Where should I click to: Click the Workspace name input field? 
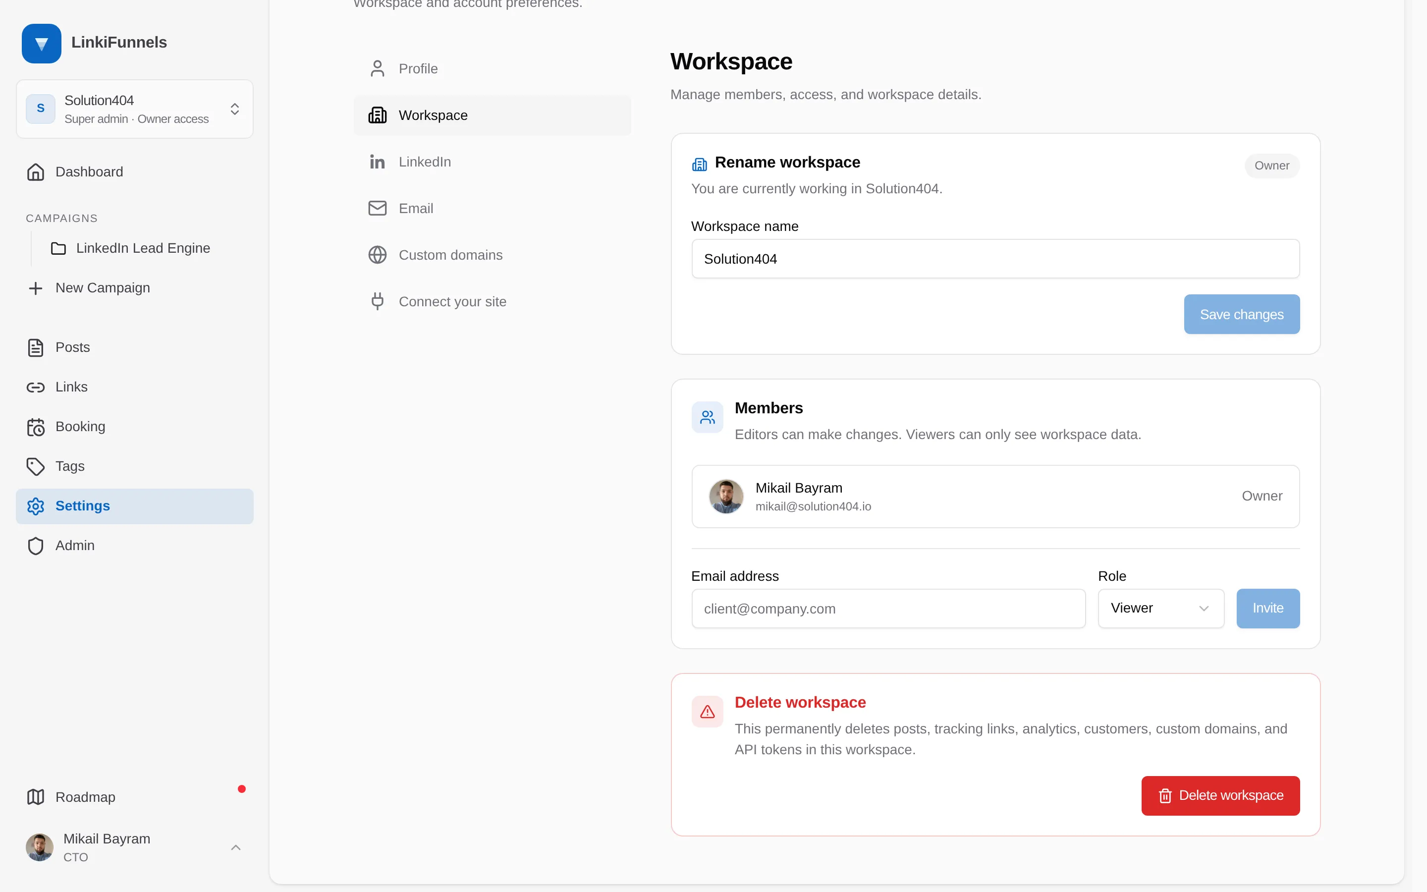click(x=995, y=259)
